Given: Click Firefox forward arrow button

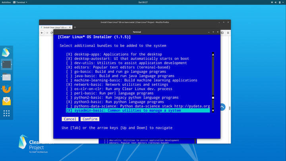Looking at the screenshot, I should click(x=47, y=33).
